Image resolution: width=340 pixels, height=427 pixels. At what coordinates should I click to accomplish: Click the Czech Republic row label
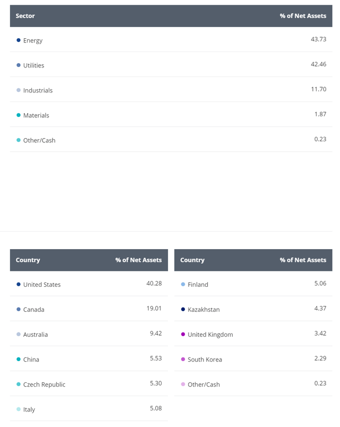pos(44,385)
